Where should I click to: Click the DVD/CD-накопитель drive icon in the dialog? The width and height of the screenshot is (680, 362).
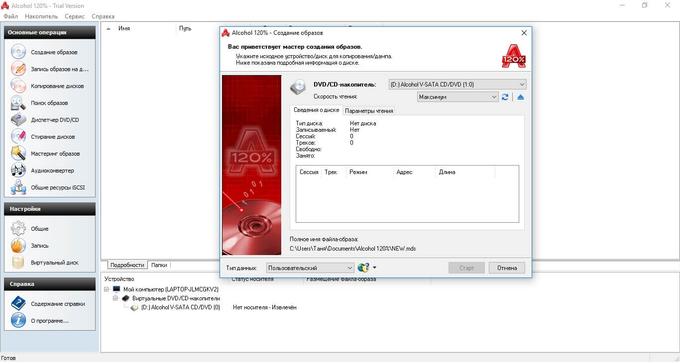tap(298, 87)
